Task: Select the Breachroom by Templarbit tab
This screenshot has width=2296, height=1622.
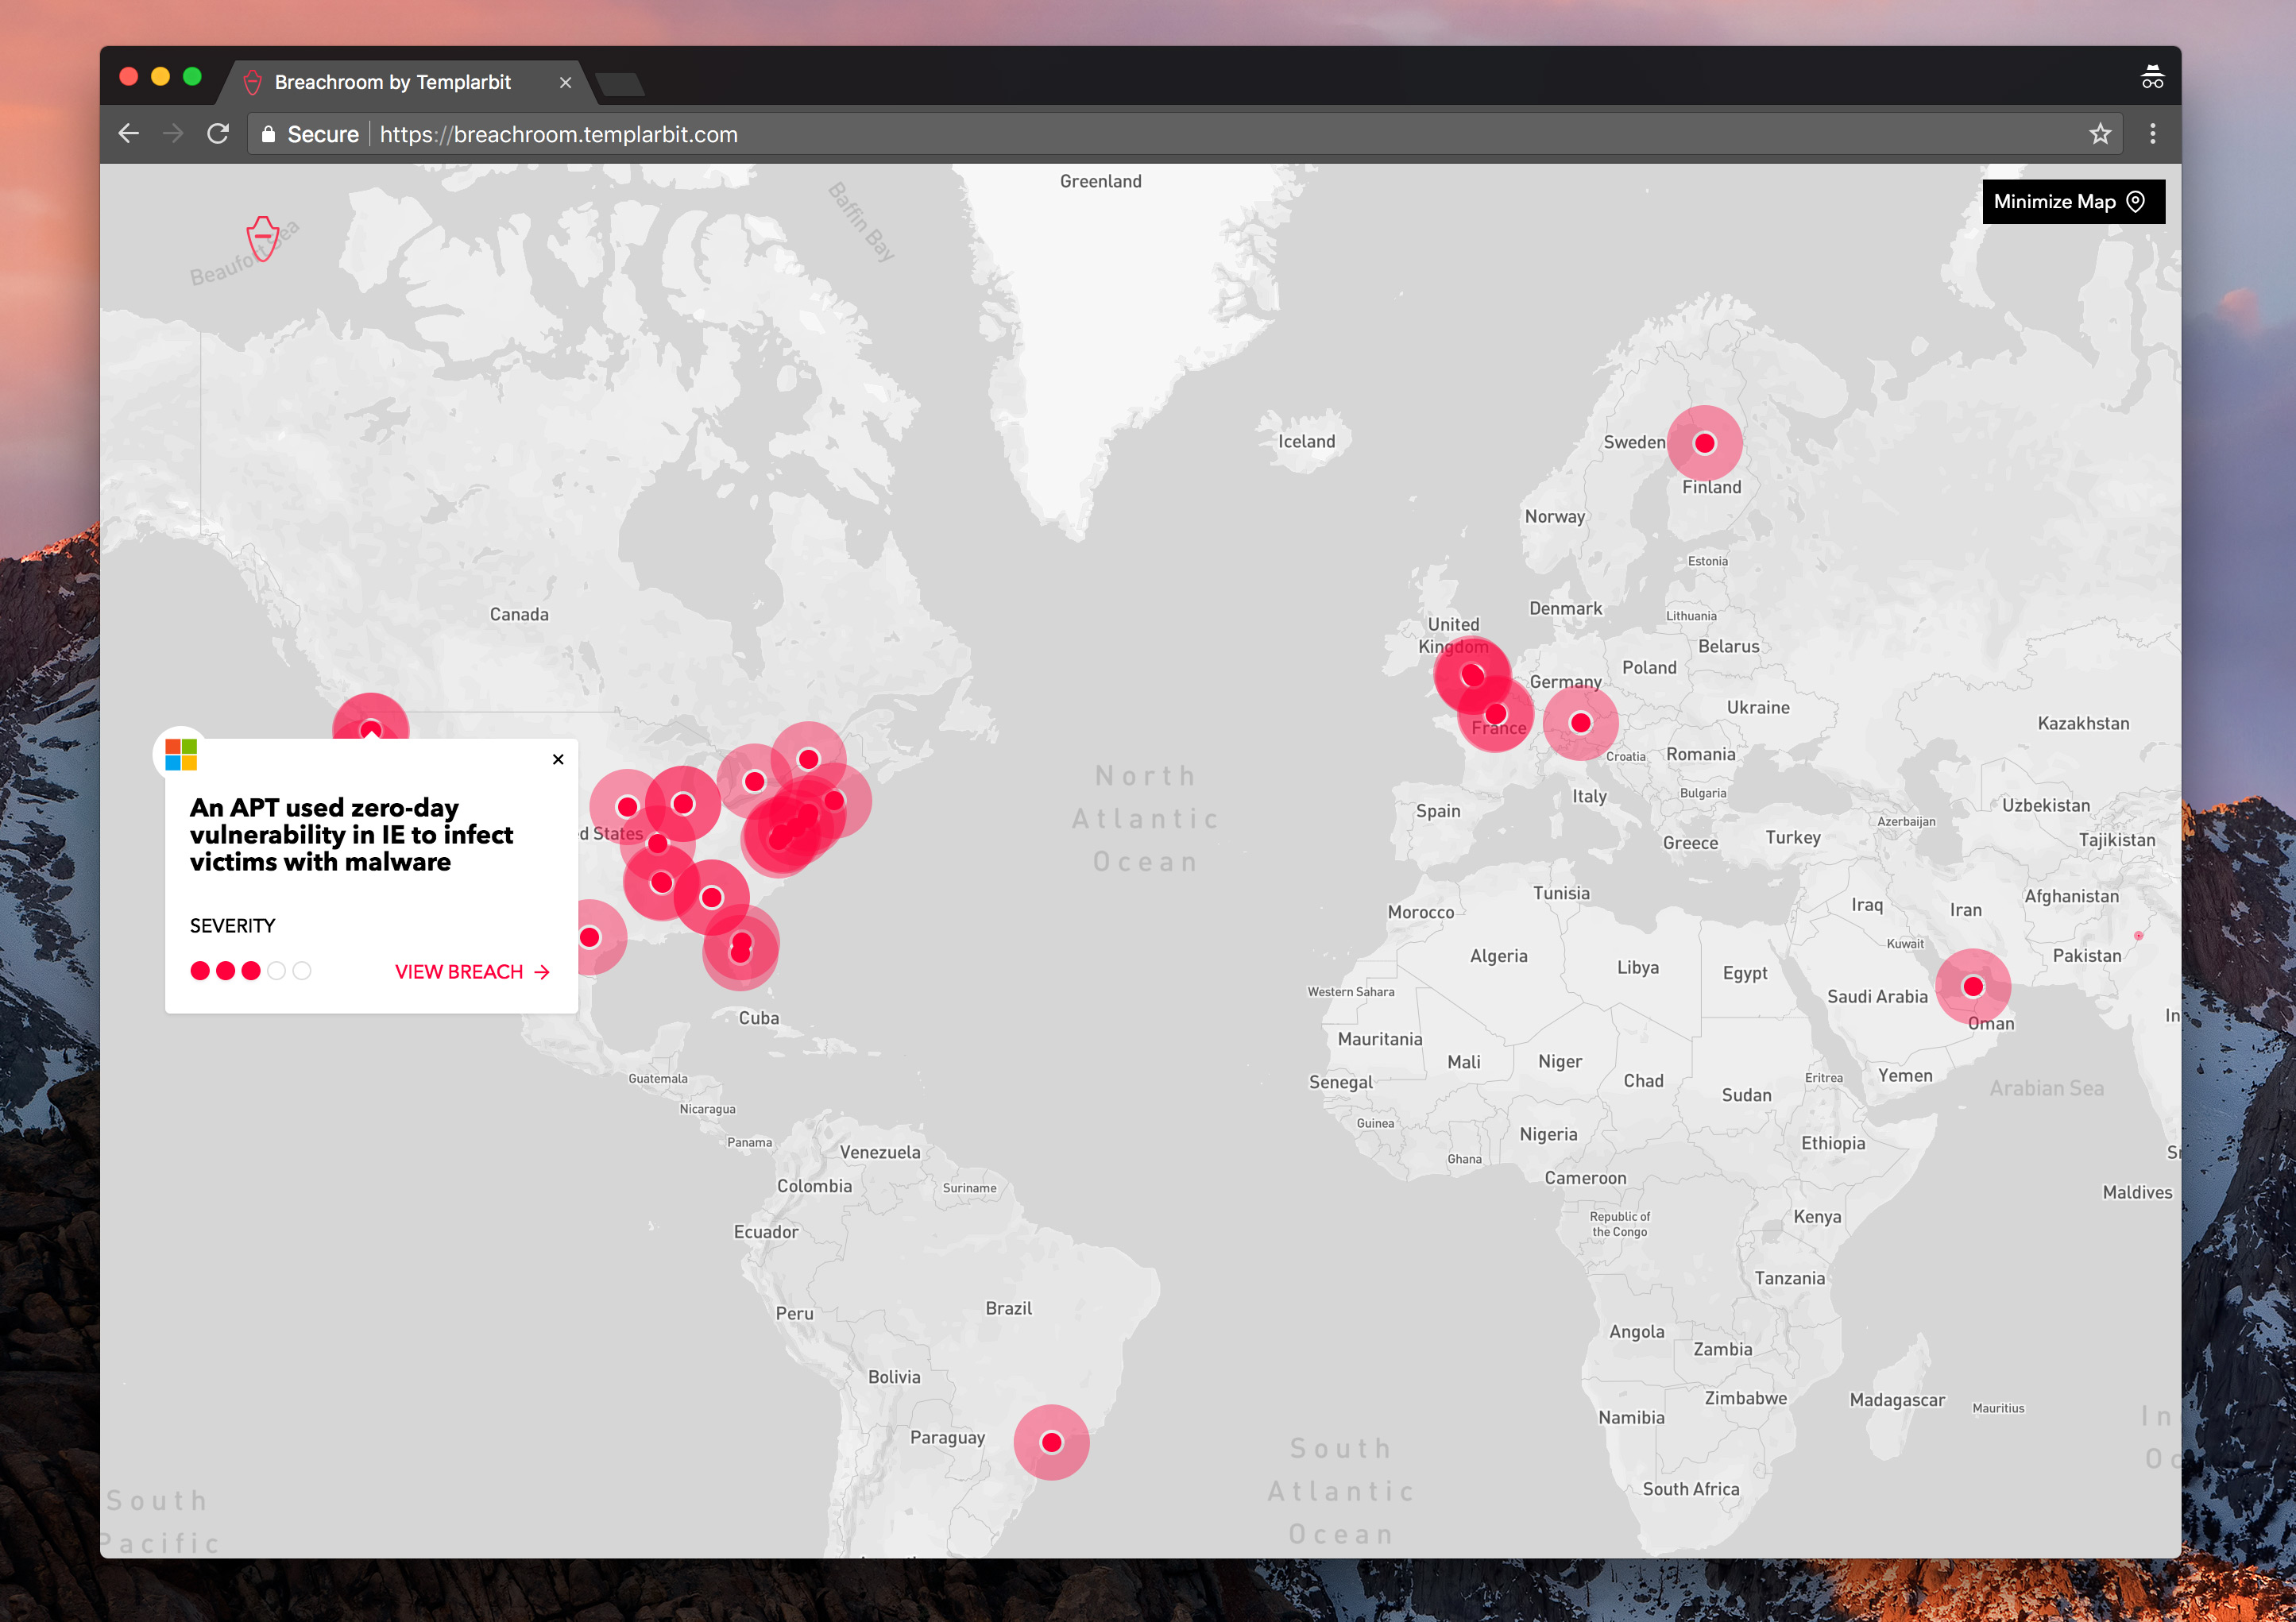Action: pyautogui.click(x=392, y=82)
